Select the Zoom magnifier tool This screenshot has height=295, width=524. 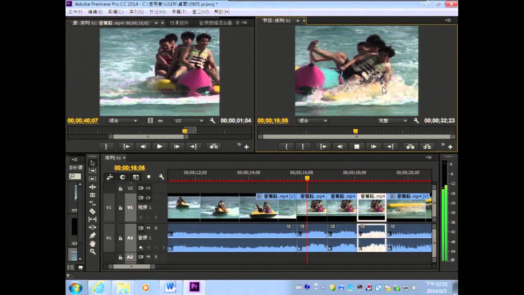click(93, 252)
